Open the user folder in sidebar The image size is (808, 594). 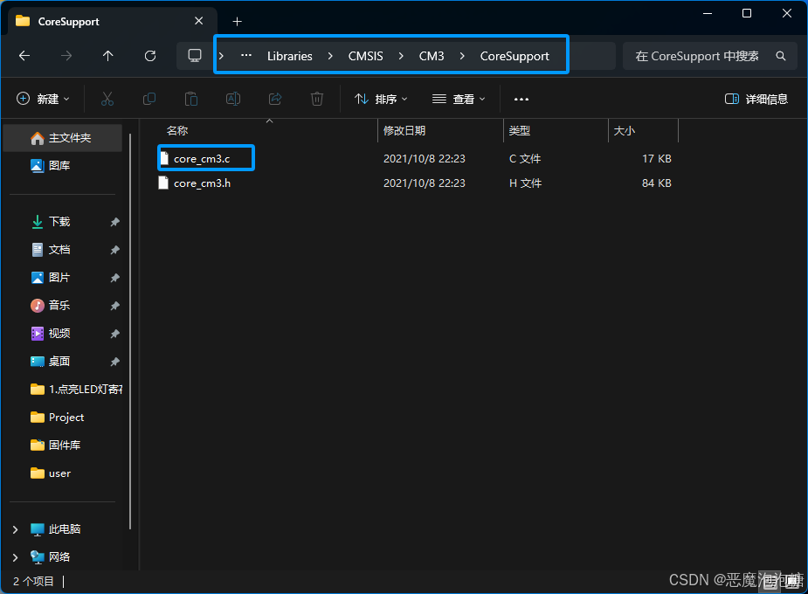(x=51, y=473)
